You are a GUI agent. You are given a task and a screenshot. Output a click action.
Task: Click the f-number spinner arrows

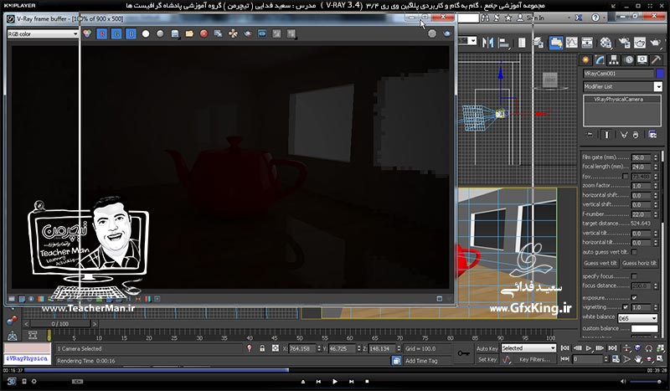coord(656,214)
